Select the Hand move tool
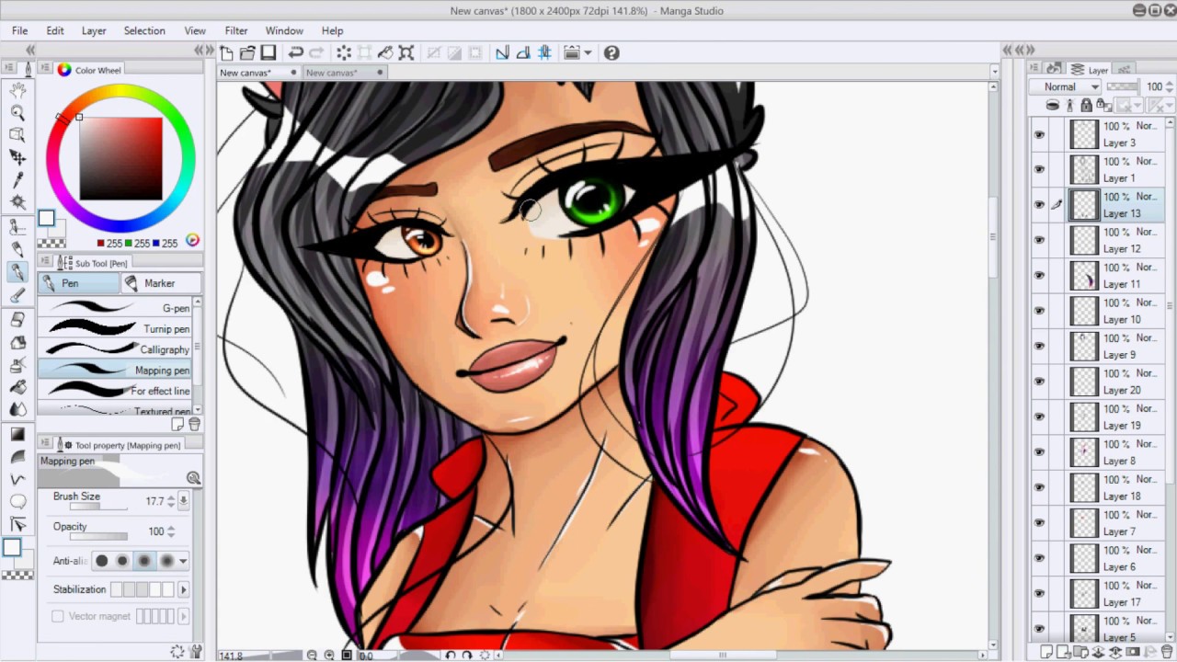The image size is (1177, 662). [x=17, y=90]
